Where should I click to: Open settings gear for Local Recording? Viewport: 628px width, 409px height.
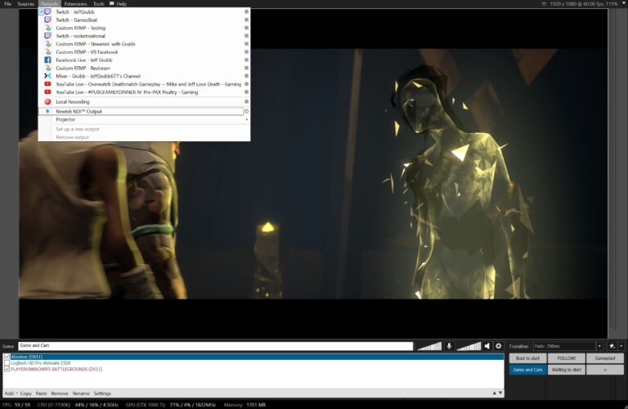[x=246, y=101]
